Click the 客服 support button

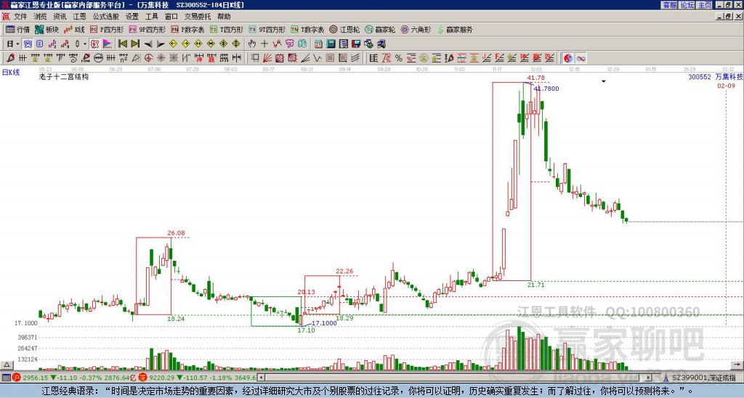tap(670, 5)
